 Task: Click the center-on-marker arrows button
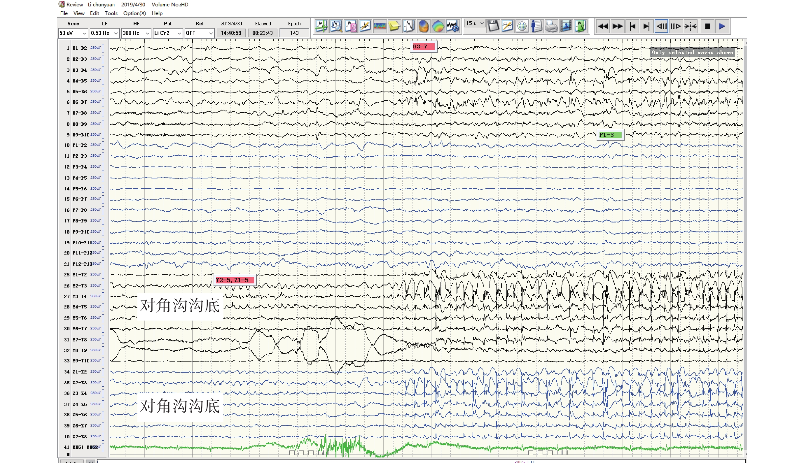(691, 27)
